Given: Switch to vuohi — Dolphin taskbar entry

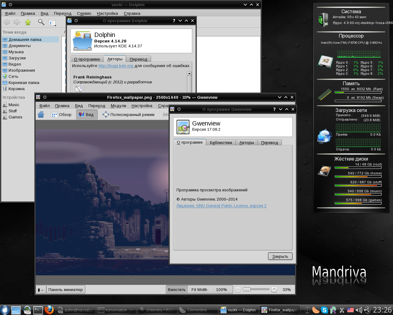Looking at the screenshot, I should (x=239, y=310).
